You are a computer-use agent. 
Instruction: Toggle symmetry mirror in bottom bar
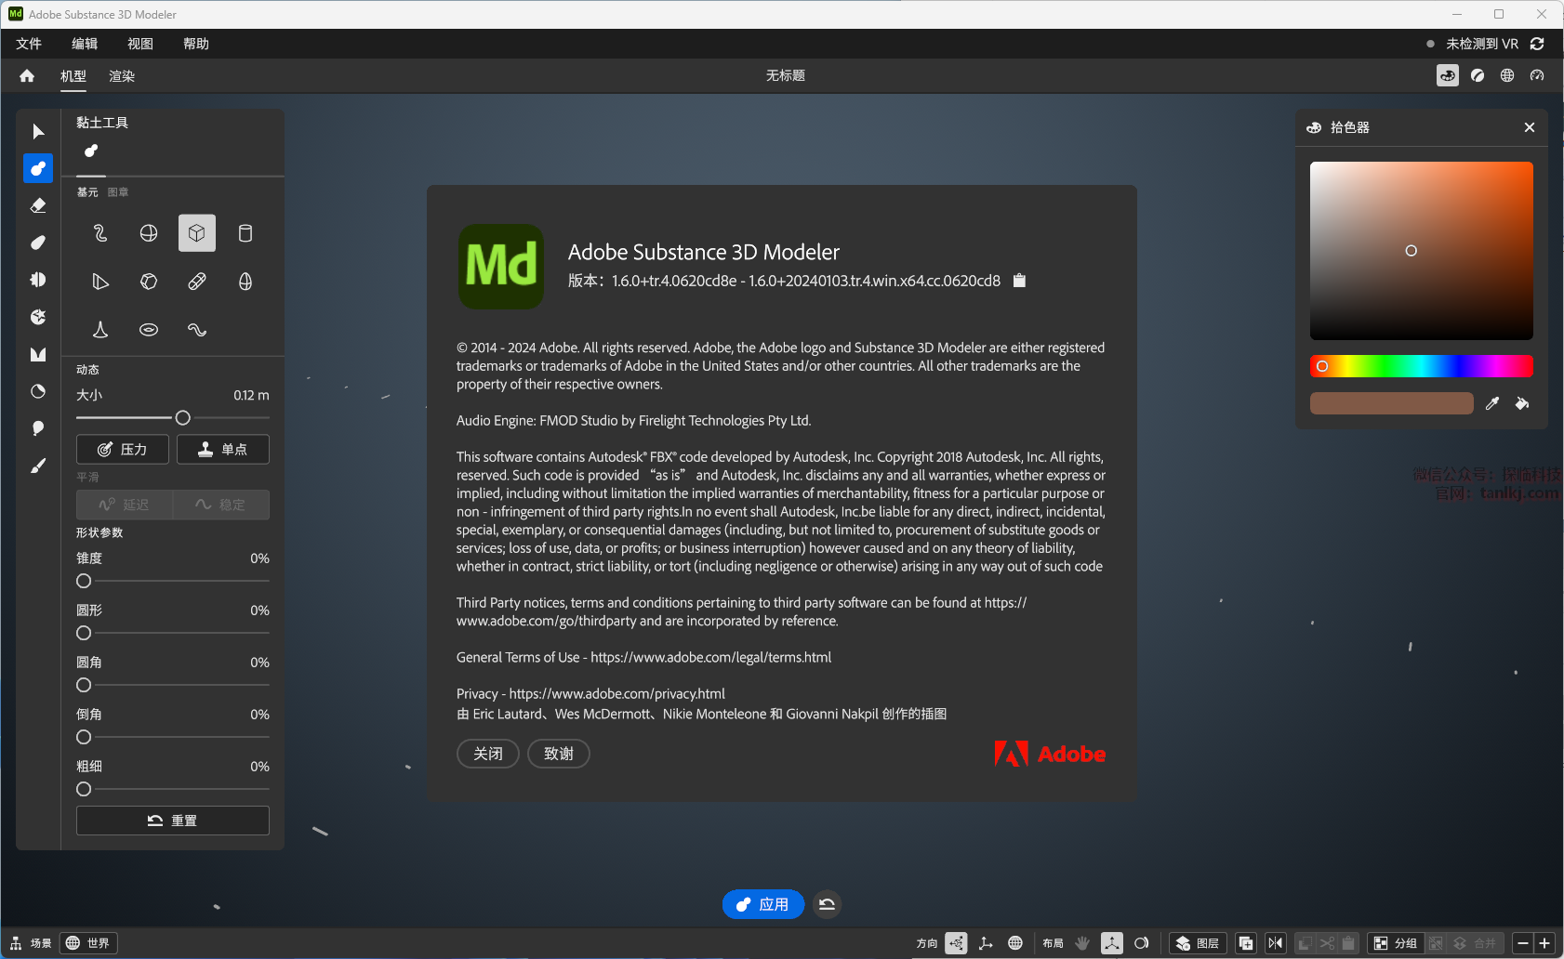tap(1276, 943)
